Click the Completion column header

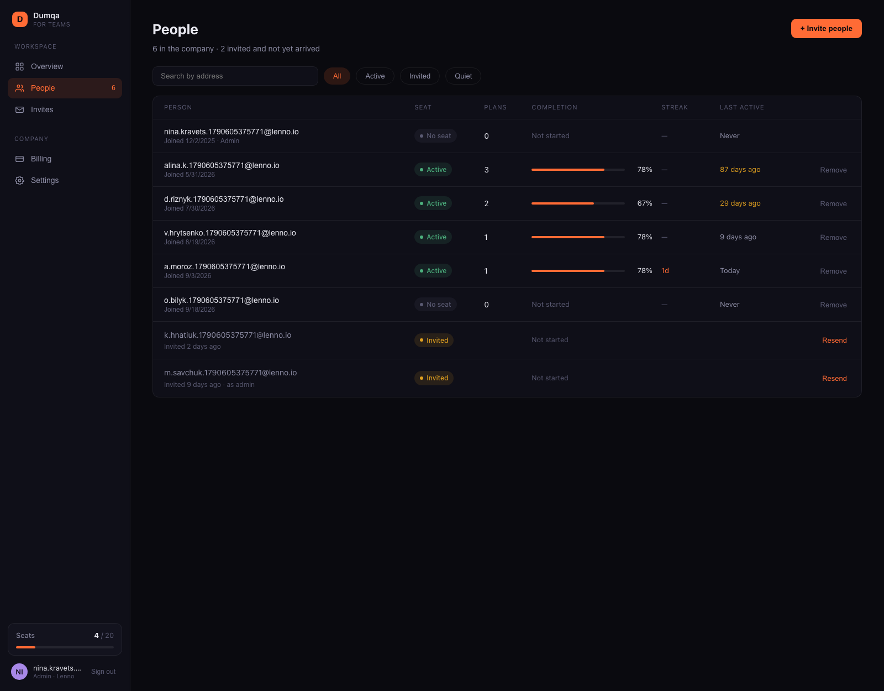(554, 107)
